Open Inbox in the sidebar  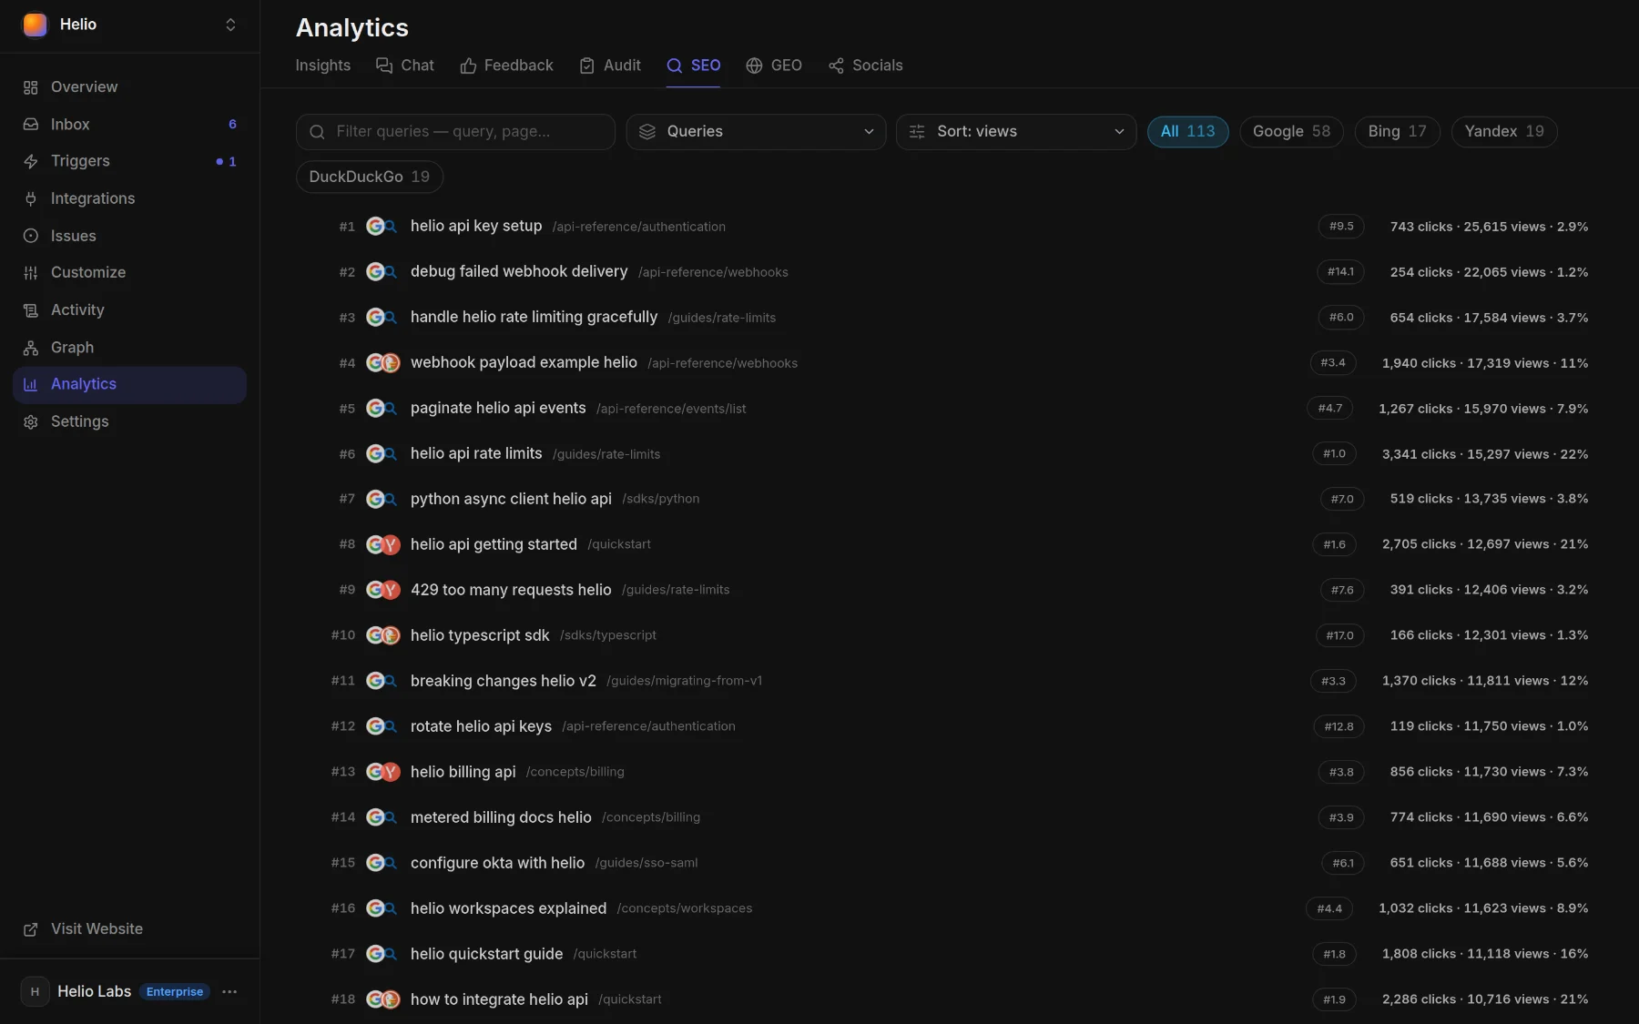click(129, 125)
